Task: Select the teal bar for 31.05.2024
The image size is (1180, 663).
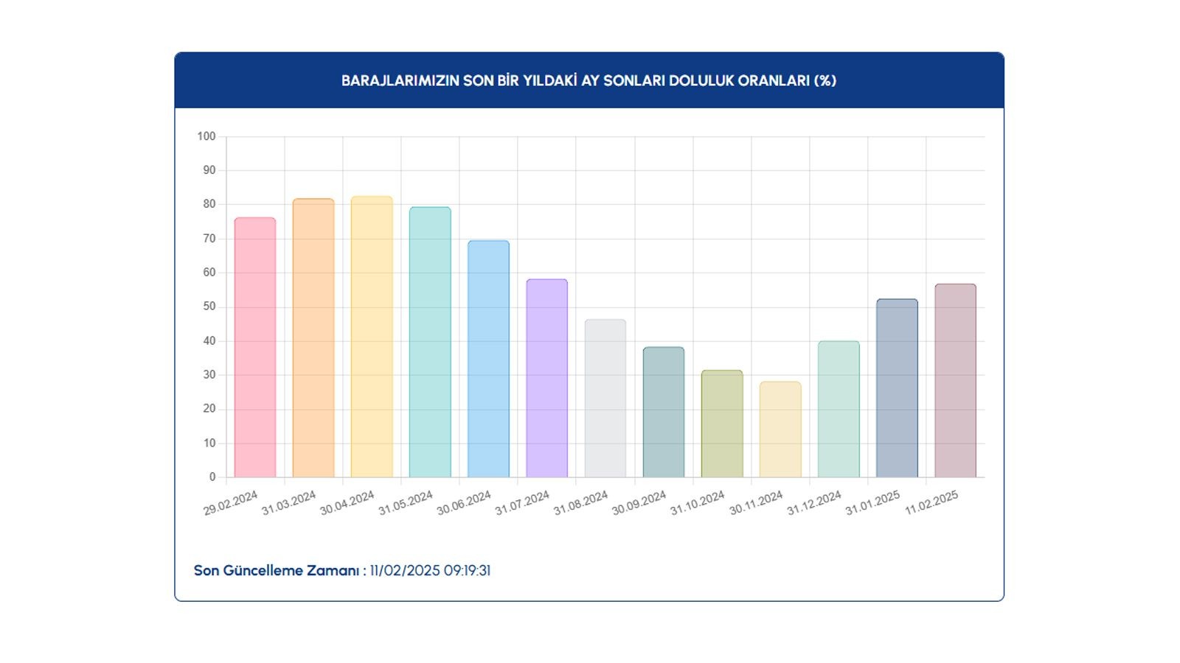Action: pos(430,342)
